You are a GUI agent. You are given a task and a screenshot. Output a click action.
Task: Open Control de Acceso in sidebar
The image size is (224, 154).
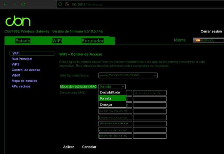click(26, 70)
